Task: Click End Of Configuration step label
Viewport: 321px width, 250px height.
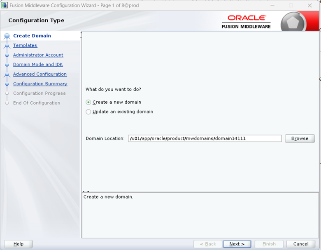Action: [37, 103]
